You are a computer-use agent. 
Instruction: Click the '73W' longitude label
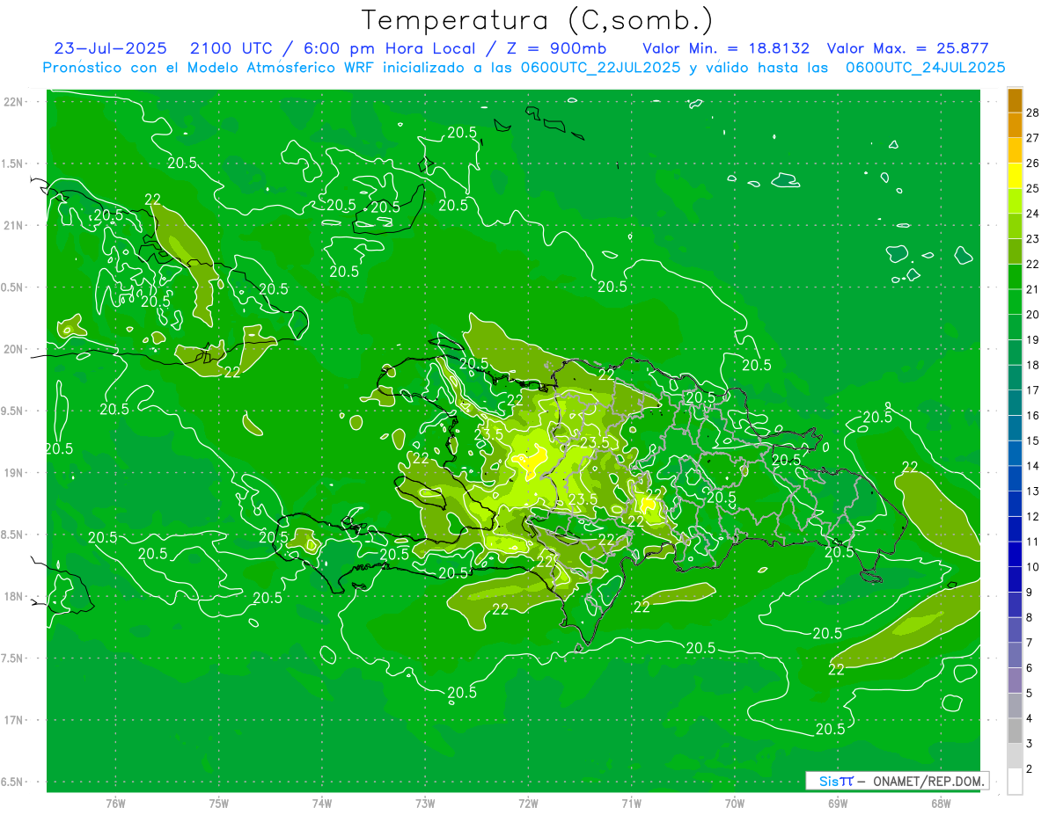(425, 803)
